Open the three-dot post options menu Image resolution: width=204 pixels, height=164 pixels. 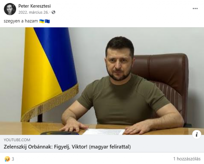(195, 9)
